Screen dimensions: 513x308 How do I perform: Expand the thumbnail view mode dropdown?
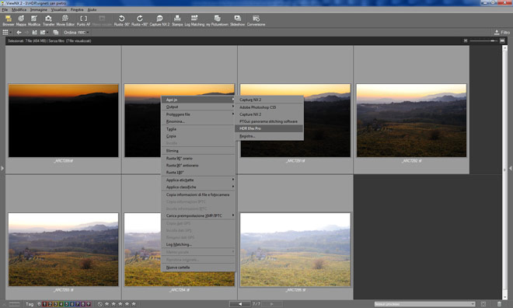point(7,33)
